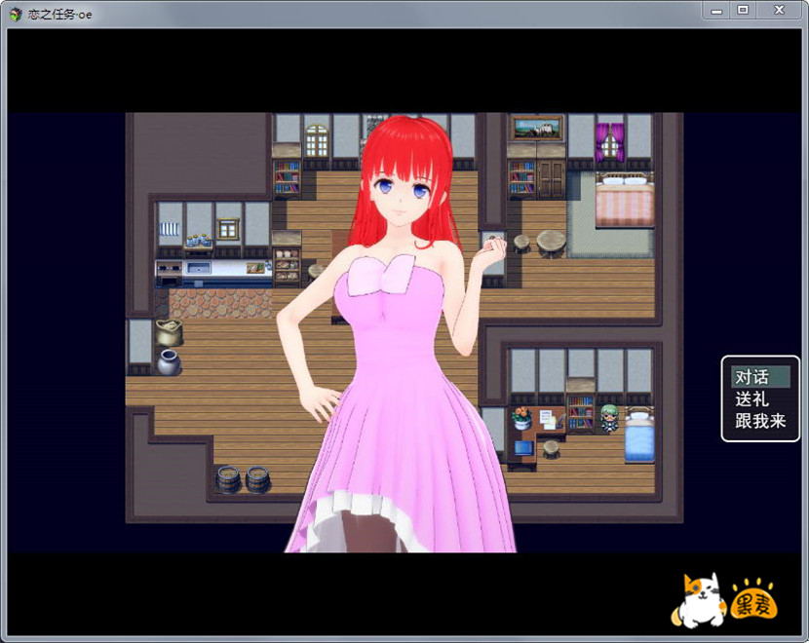Viewport: 809px width, 643px height.
Task: Click the pink bed in the bedroom
Action: coord(624,202)
